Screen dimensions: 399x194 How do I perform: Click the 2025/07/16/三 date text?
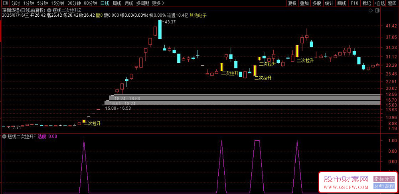pos(15,15)
